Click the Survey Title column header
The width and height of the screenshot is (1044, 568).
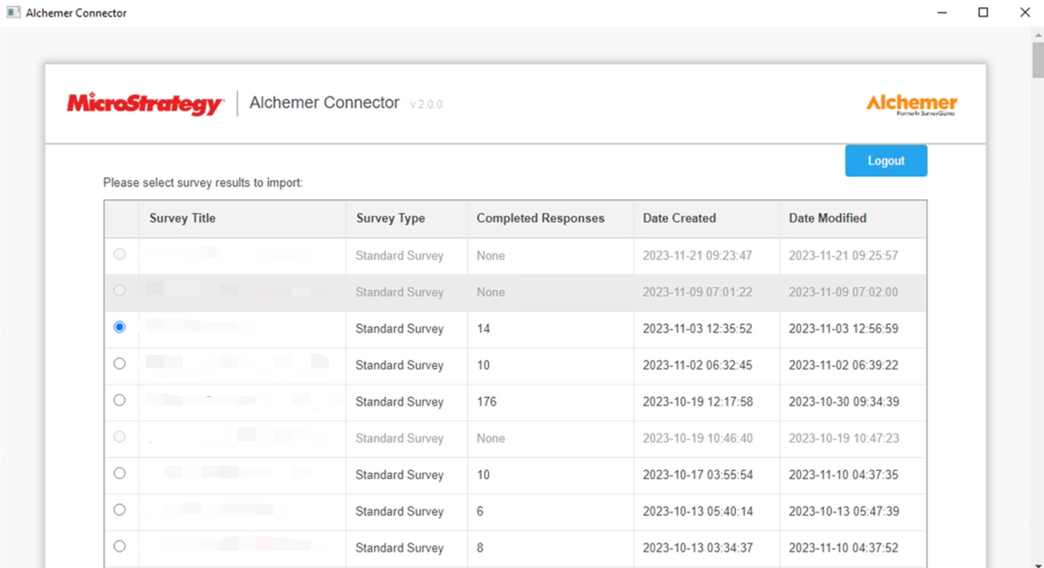tap(183, 218)
